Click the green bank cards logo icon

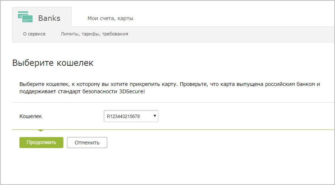click(25, 17)
